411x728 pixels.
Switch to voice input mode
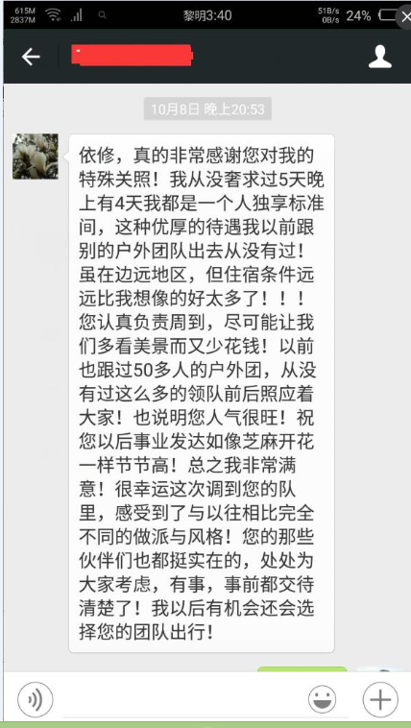(35, 699)
